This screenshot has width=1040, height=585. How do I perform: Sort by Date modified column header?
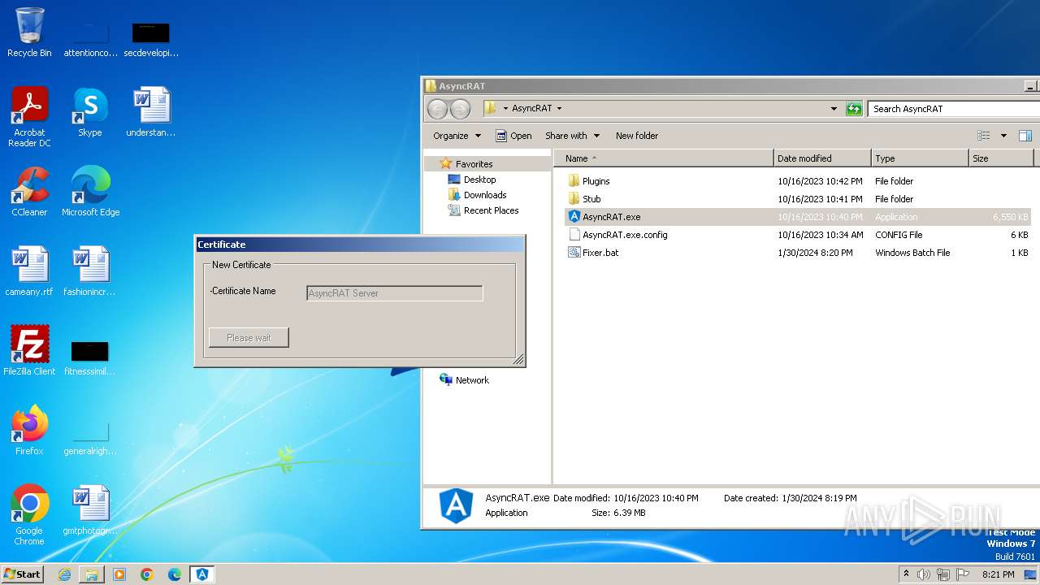[x=822, y=158]
